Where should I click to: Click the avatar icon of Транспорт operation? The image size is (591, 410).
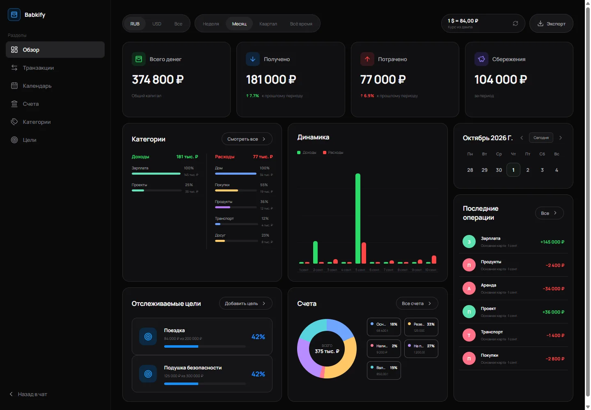(469, 335)
